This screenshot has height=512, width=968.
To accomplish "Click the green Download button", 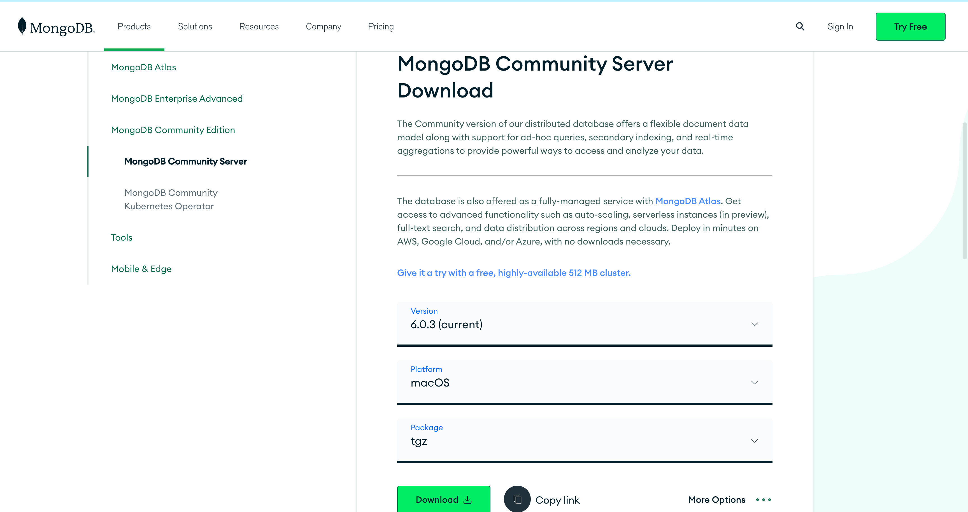I will (x=444, y=499).
